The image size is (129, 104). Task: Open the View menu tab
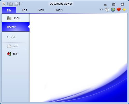coord(41,10)
